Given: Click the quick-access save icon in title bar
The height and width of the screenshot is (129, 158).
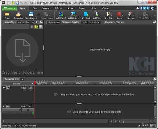Looking at the screenshot, I should 17,3.
